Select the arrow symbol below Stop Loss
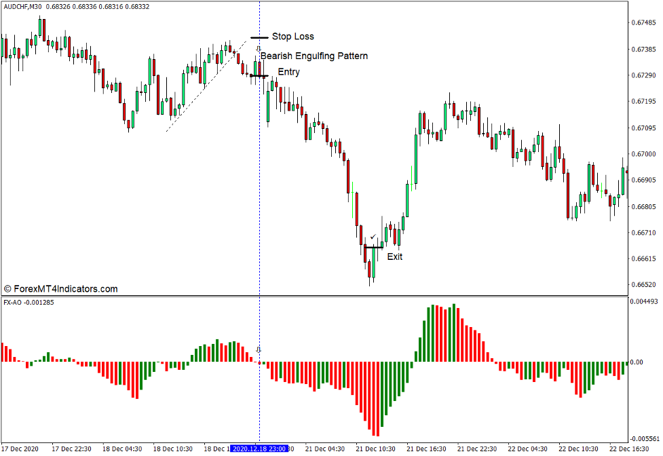Image resolution: width=663 pixels, height=456 pixels. click(257, 49)
